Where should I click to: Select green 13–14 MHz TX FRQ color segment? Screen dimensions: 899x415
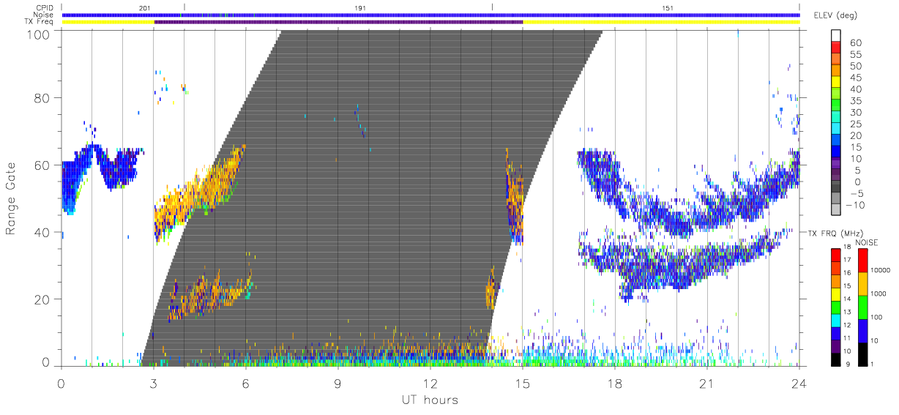pyautogui.click(x=835, y=307)
